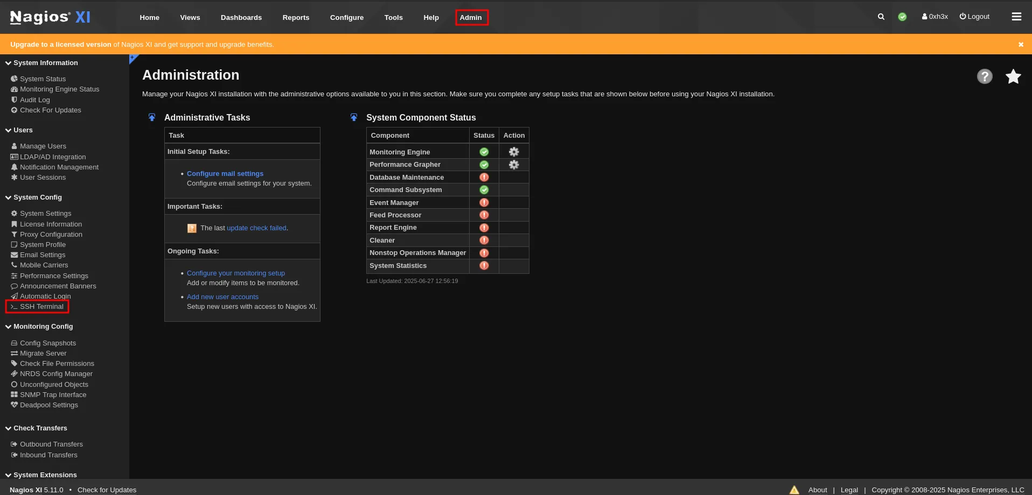Open Manage Users in sidebar
1032x495 pixels.
click(x=38, y=146)
